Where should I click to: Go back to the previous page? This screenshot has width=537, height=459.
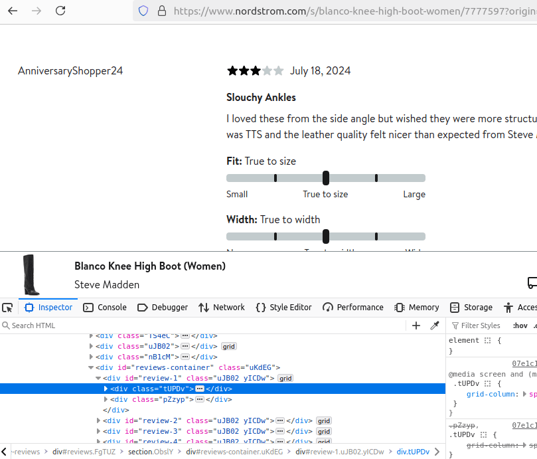pos(13,11)
